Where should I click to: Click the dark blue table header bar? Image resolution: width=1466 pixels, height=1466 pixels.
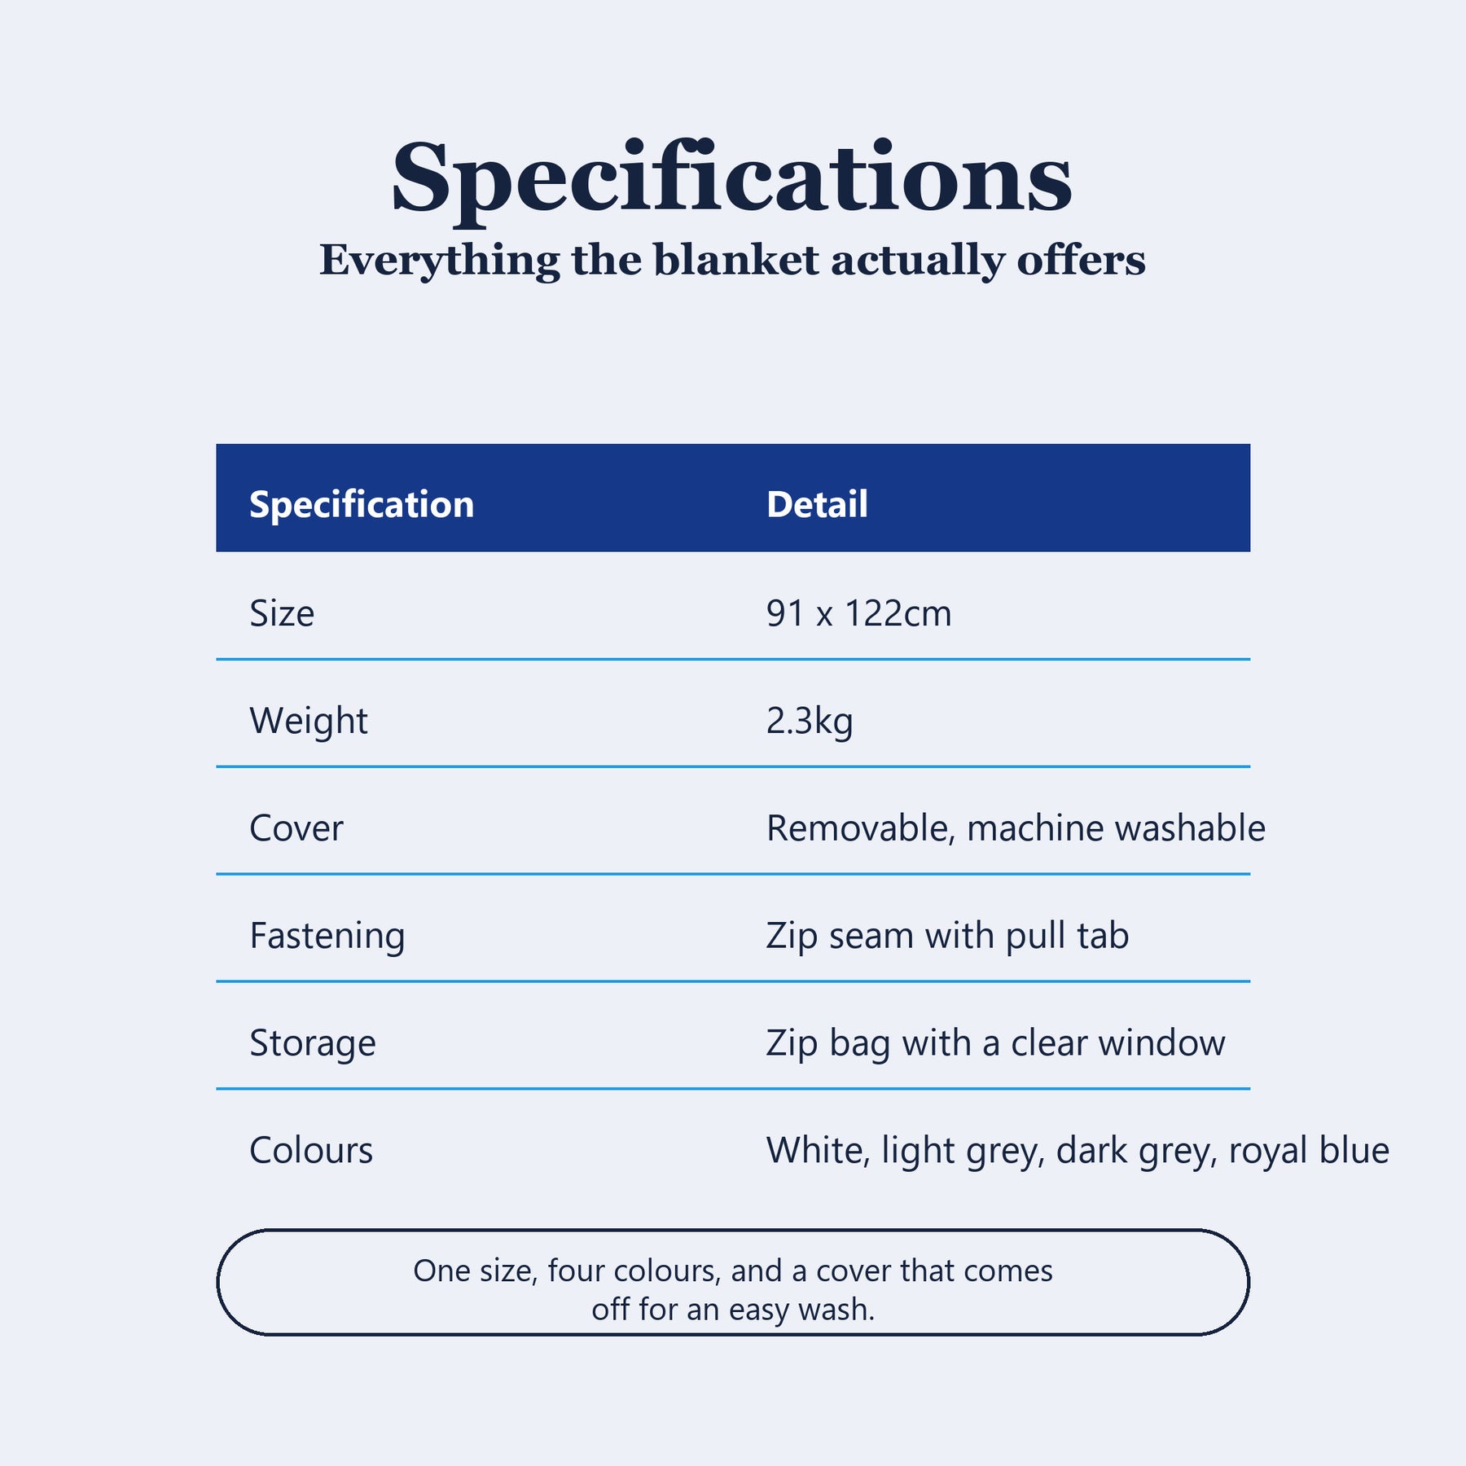pos(733,498)
